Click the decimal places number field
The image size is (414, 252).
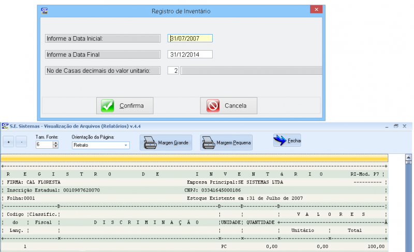coord(173,71)
